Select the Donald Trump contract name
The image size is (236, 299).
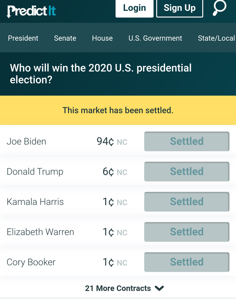[35, 172]
